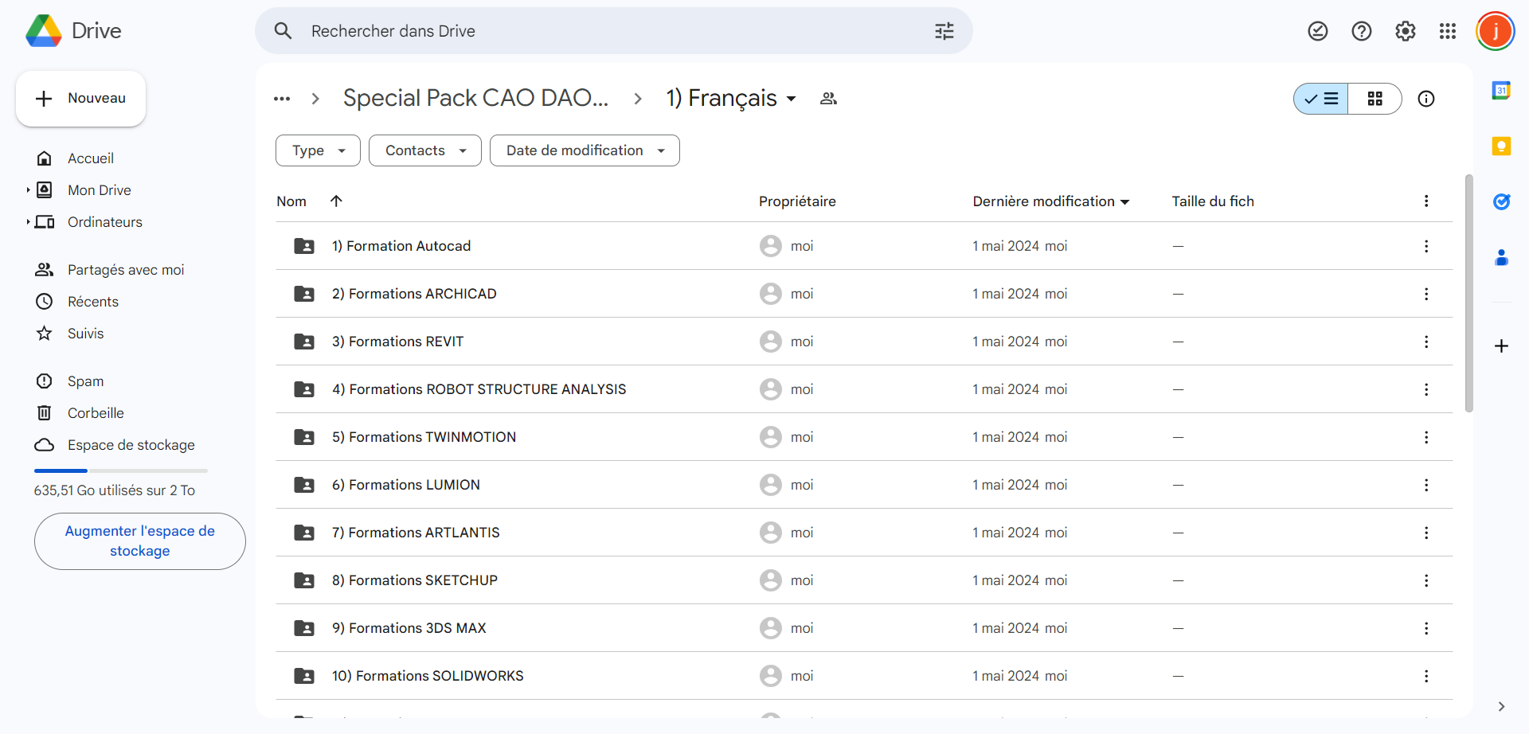This screenshot has height=734, width=1529.
Task: Open the Contacts filter dropdown
Action: pos(425,150)
